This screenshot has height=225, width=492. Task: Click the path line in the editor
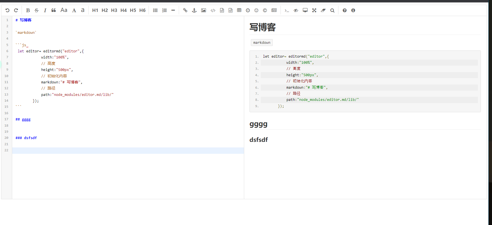77,94
